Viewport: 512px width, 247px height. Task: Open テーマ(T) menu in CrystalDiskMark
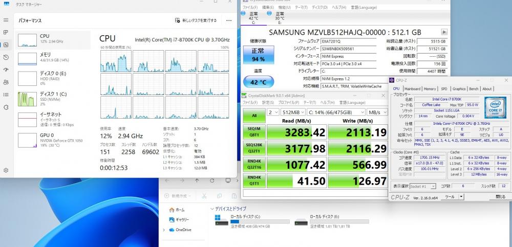310,102
